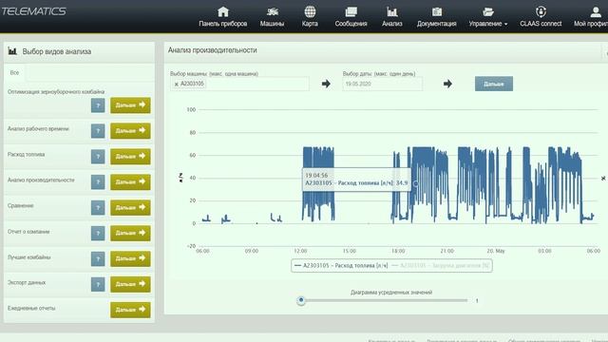Open help for Расход топлива
The height and width of the screenshot is (342, 608).
(x=98, y=156)
